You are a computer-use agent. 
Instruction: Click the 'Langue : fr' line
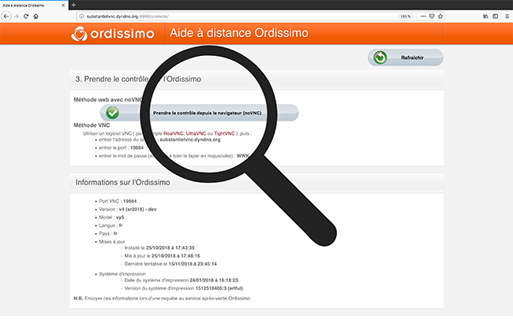point(110,225)
